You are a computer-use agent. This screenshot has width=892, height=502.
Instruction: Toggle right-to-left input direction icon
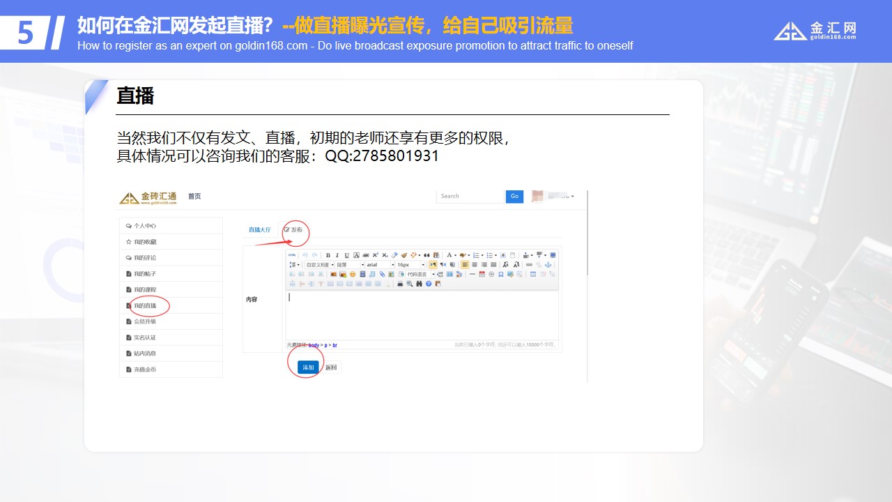[x=443, y=264]
